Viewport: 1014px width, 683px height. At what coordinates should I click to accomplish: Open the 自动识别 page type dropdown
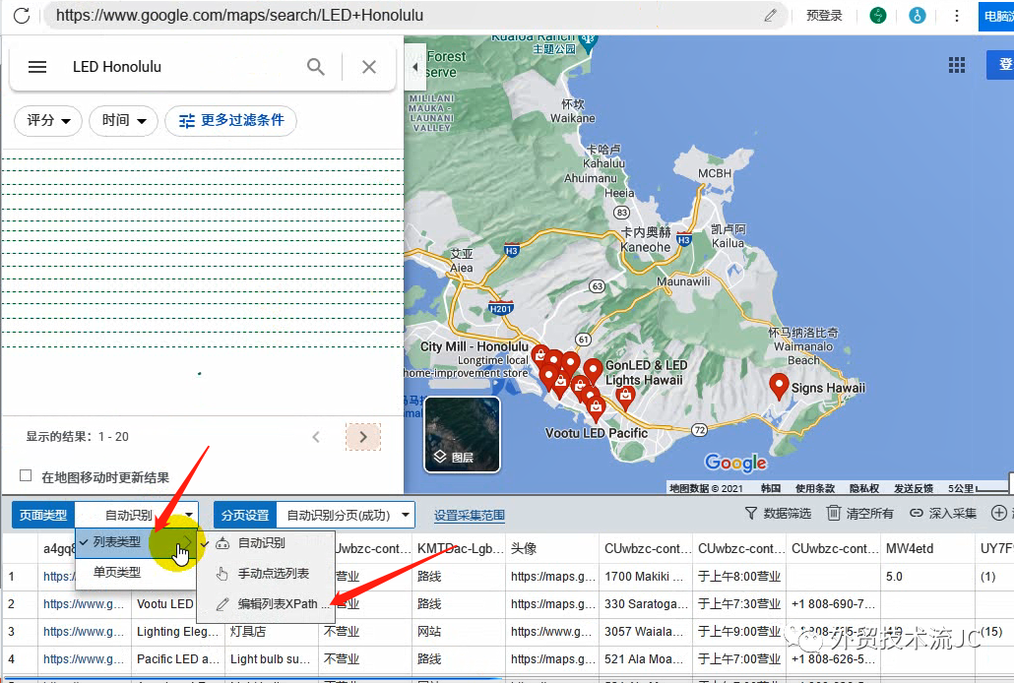(x=137, y=515)
